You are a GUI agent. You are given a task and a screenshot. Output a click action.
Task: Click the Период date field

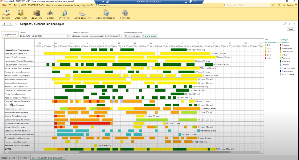click(44, 36)
